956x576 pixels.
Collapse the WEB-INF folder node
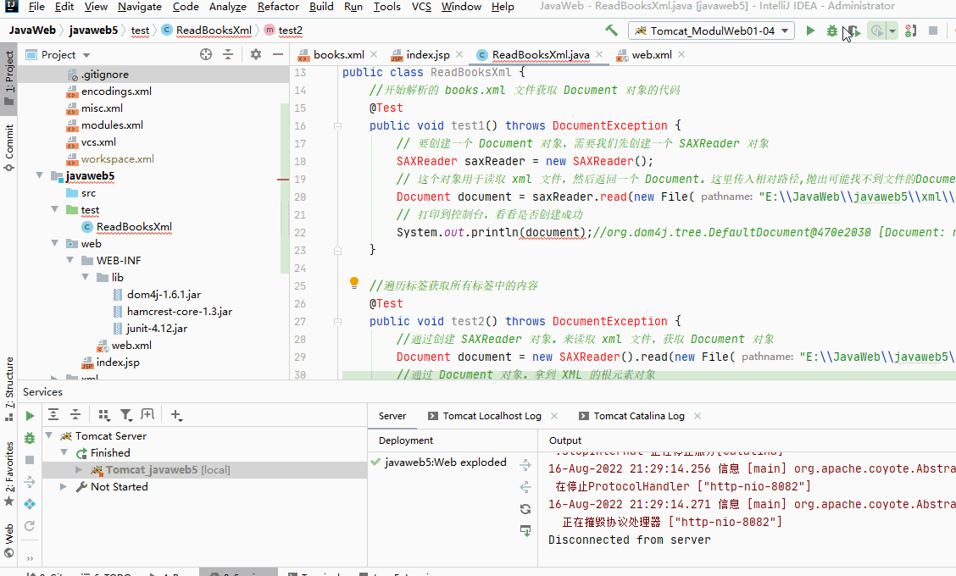[x=69, y=260]
